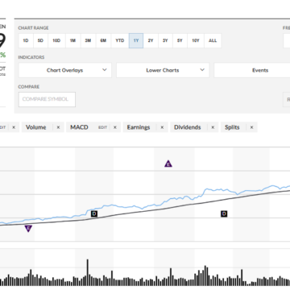Edit the MACD indicator settings
The width and height of the screenshot is (290, 290).
[102, 127]
